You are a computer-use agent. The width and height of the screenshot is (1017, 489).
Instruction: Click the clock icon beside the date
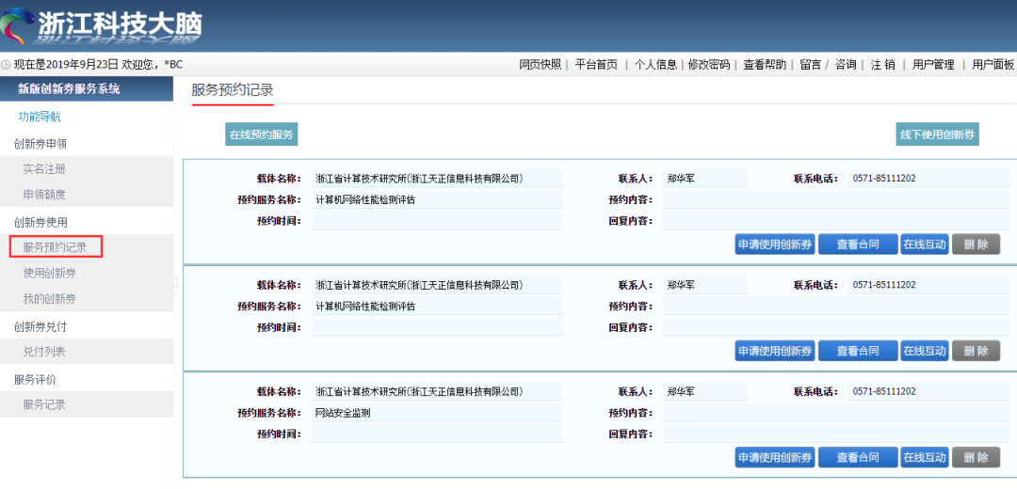point(6,65)
